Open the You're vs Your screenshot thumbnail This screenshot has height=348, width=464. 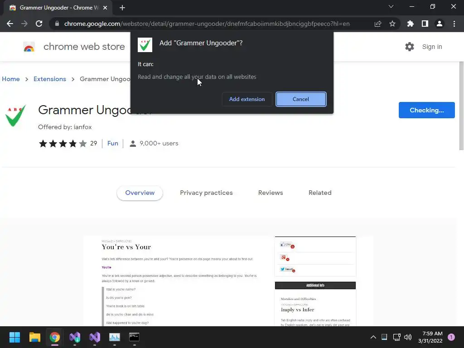click(228, 281)
